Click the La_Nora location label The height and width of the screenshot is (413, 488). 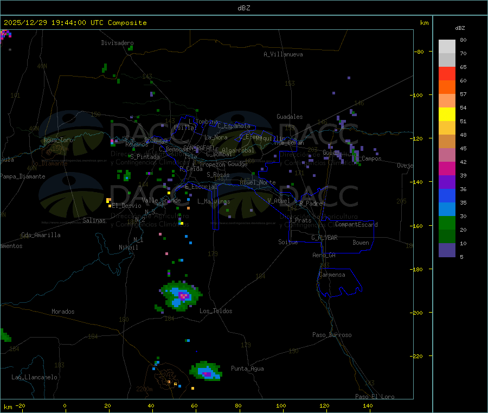pos(216,137)
